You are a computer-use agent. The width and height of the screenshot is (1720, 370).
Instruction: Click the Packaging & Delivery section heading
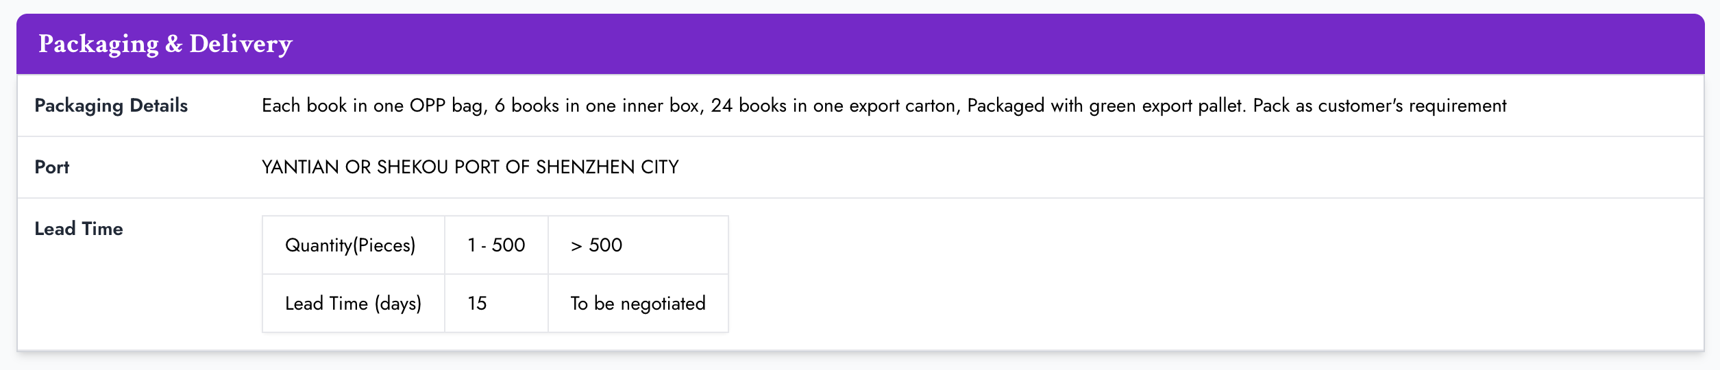point(165,44)
